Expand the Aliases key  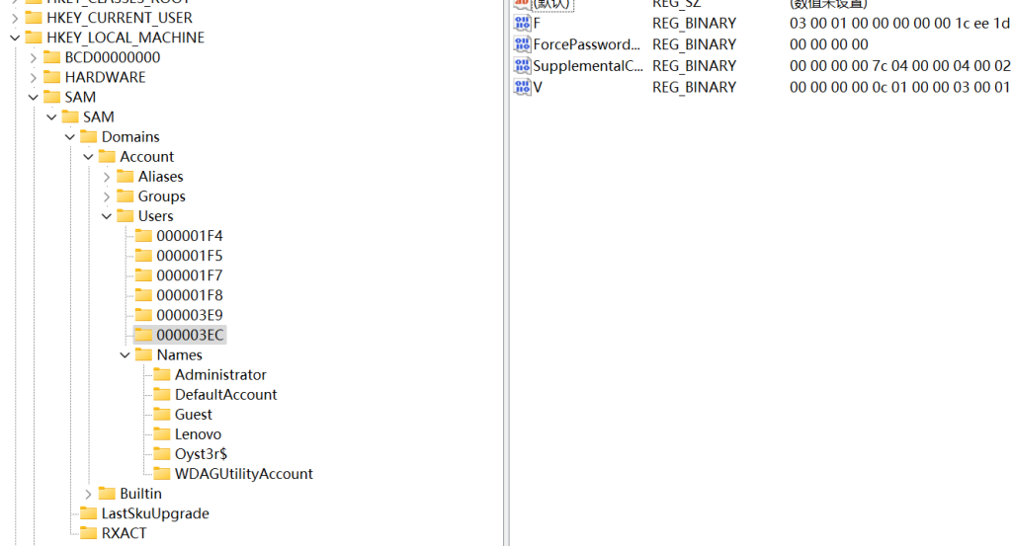click(106, 177)
